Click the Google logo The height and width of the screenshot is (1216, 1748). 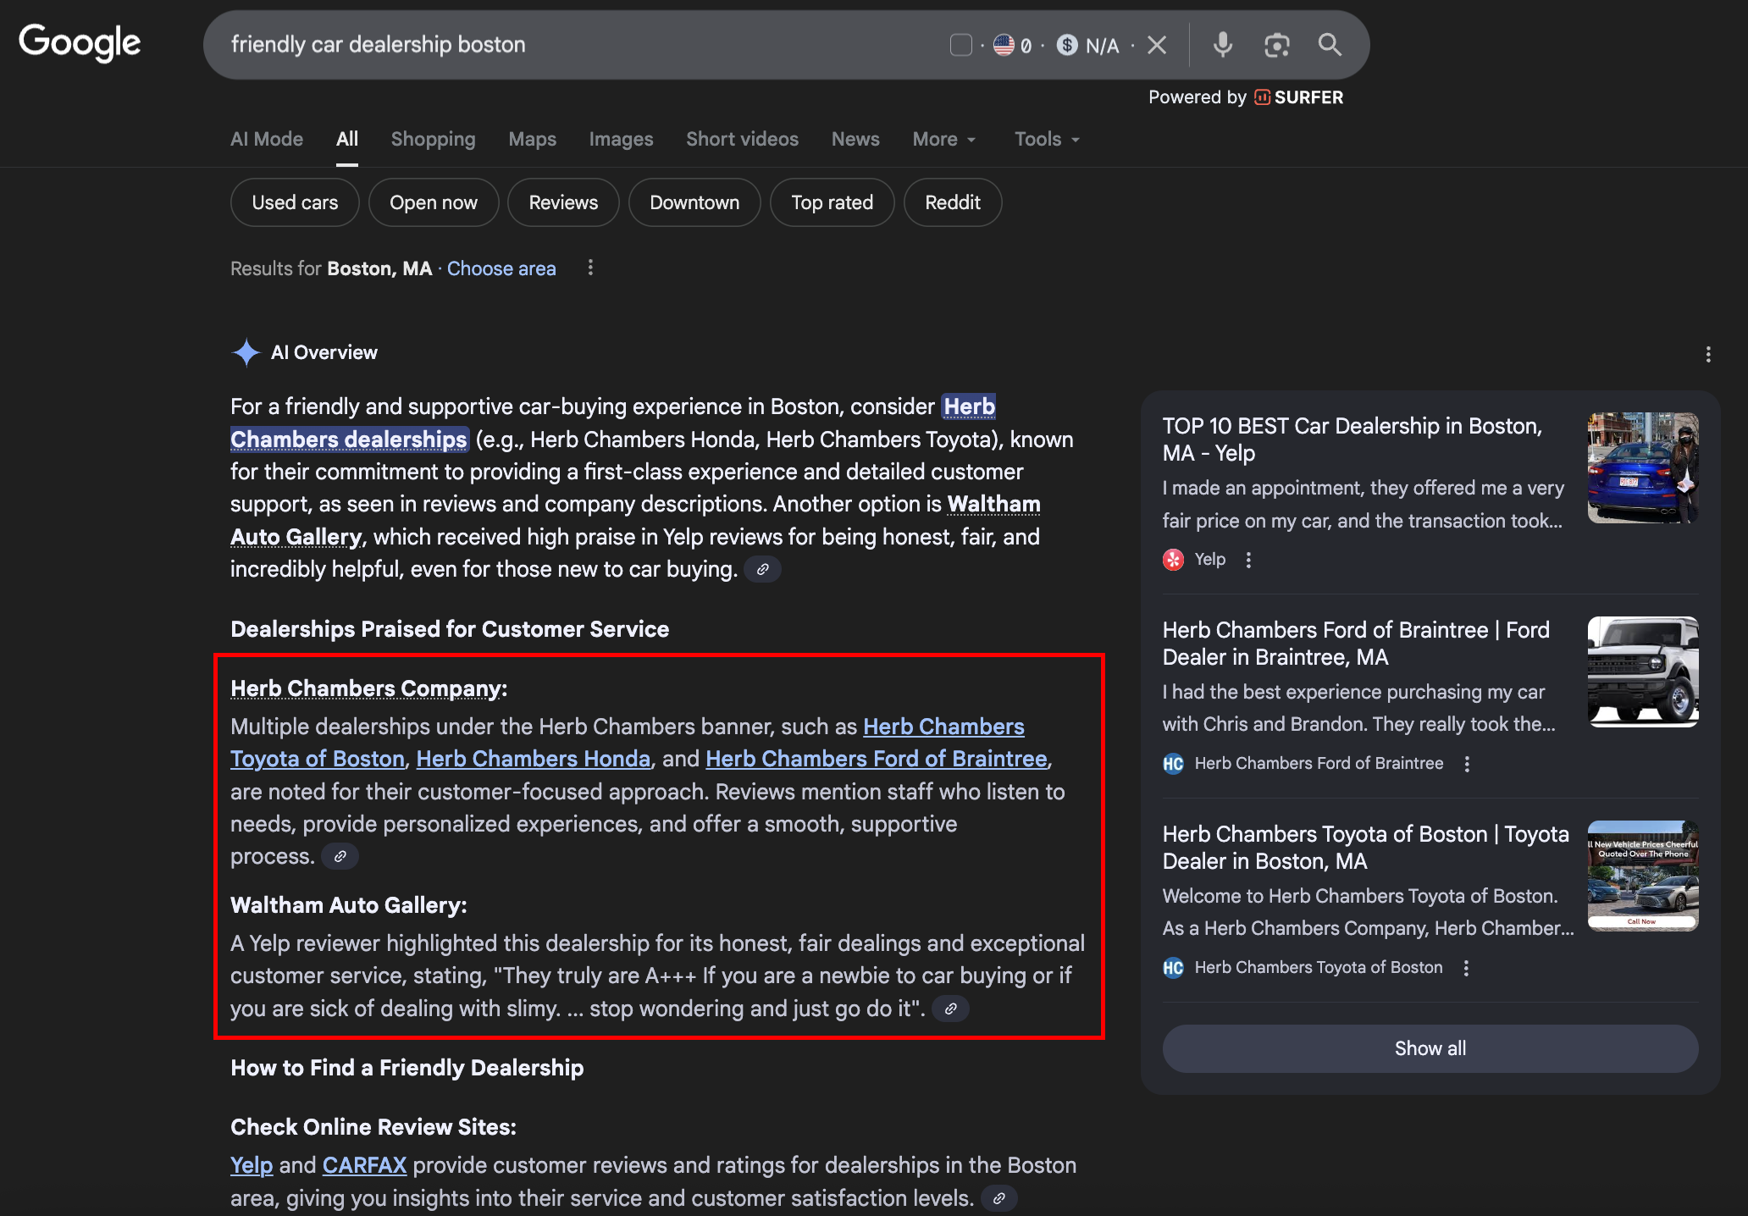(x=80, y=42)
